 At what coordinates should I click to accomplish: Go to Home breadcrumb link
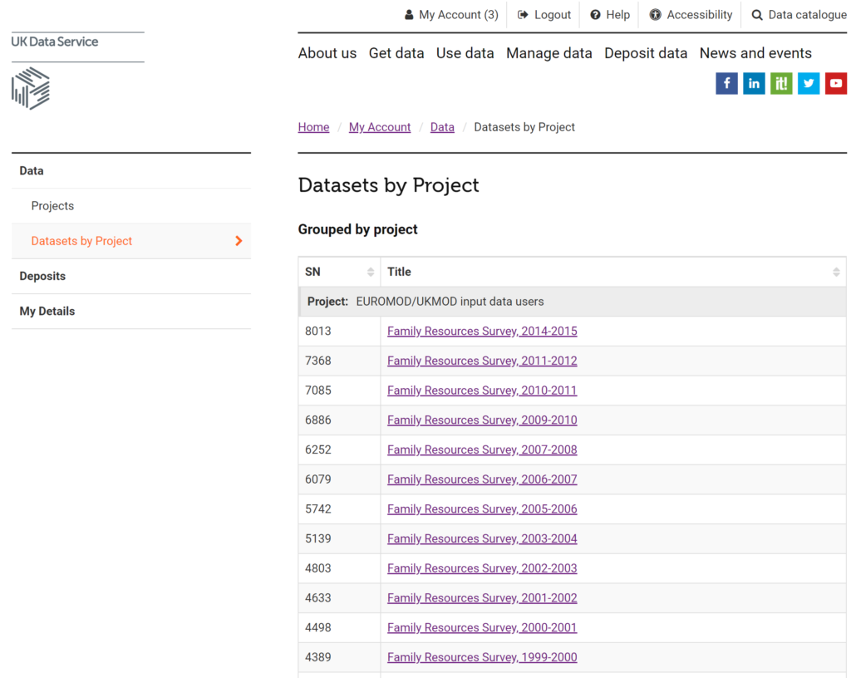pos(313,127)
